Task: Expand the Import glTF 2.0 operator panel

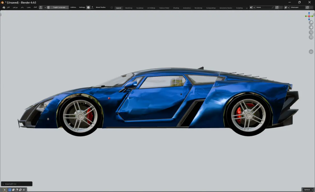Action: (3, 184)
